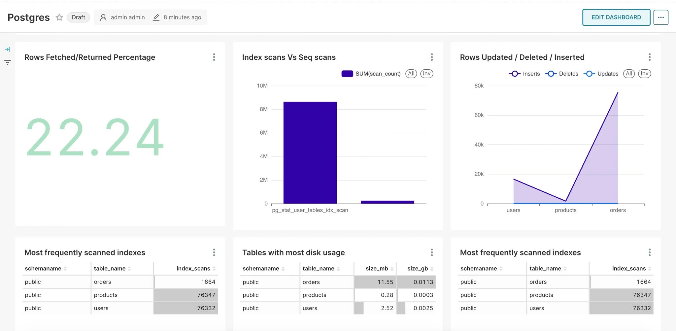
Task: Star the Postgres dashboard
Action: click(x=59, y=17)
